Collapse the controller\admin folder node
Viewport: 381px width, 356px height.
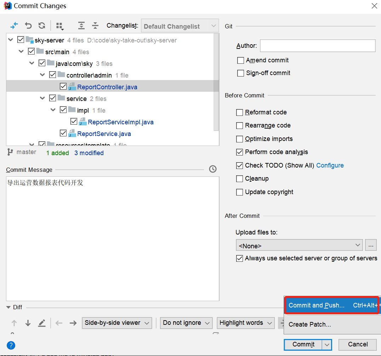click(x=42, y=75)
